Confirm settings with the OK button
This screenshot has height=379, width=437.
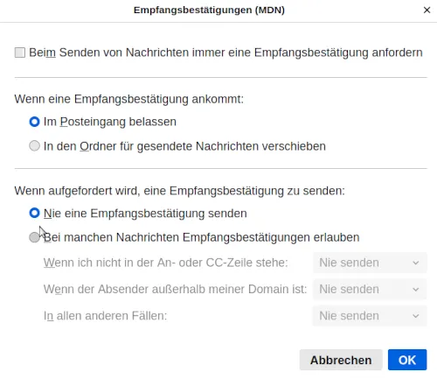click(x=407, y=360)
